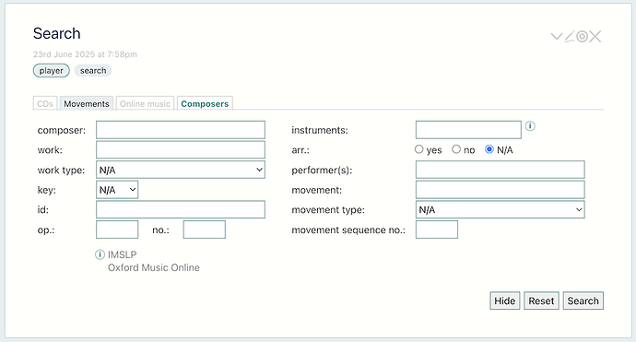Expand the movement type dropdown

pyautogui.click(x=501, y=209)
